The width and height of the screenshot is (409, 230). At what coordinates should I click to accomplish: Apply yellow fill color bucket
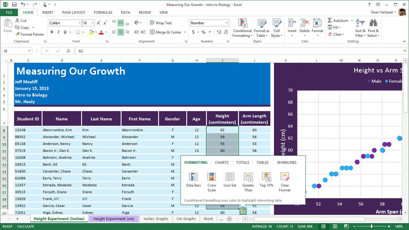pos(91,32)
